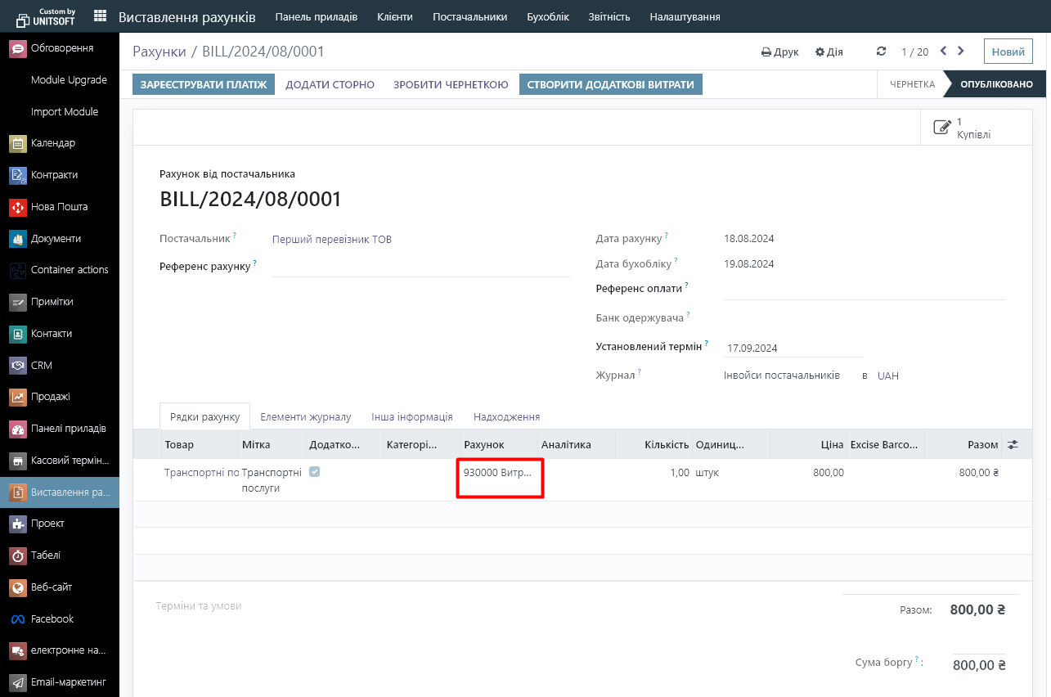Click the refresh record icon

click(x=881, y=52)
